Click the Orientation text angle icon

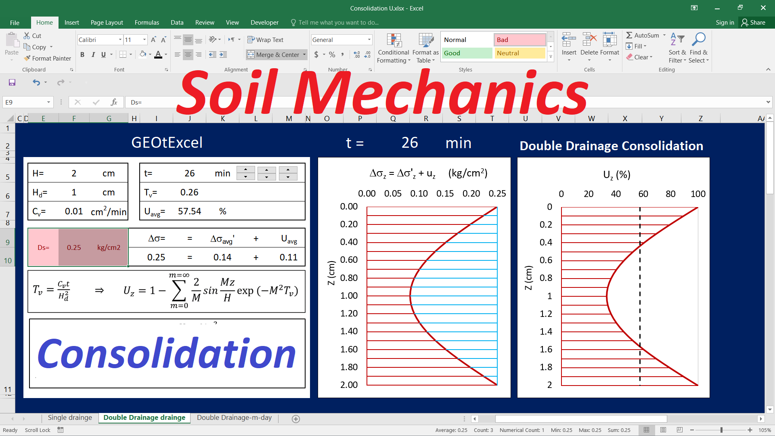tap(213, 40)
